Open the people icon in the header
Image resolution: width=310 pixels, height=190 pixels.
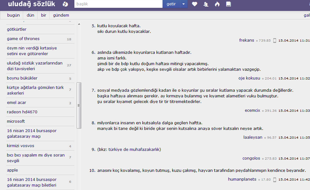point(206,4)
